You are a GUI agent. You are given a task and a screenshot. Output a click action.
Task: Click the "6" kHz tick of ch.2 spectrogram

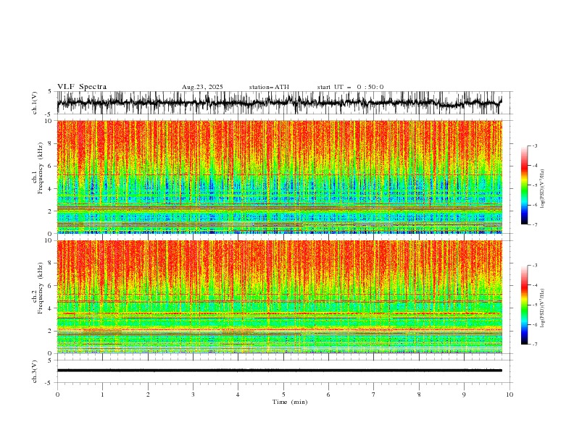click(51, 286)
